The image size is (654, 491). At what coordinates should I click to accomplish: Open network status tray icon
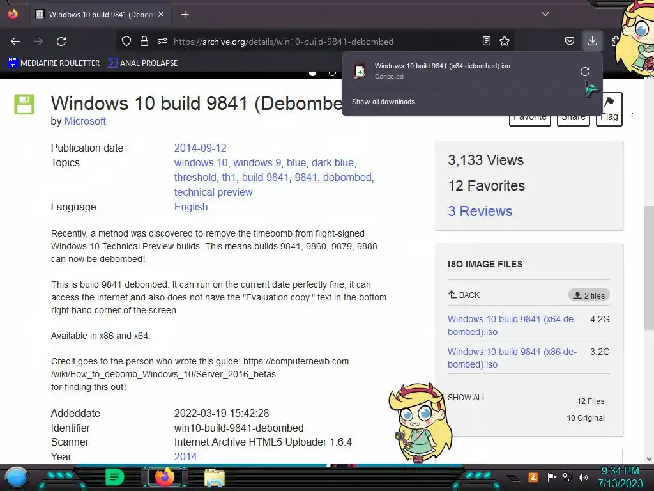pos(567,477)
